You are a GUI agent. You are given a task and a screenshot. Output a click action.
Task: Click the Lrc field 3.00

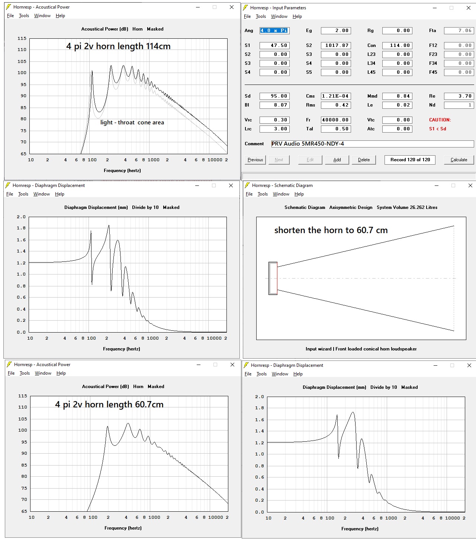(274, 129)
